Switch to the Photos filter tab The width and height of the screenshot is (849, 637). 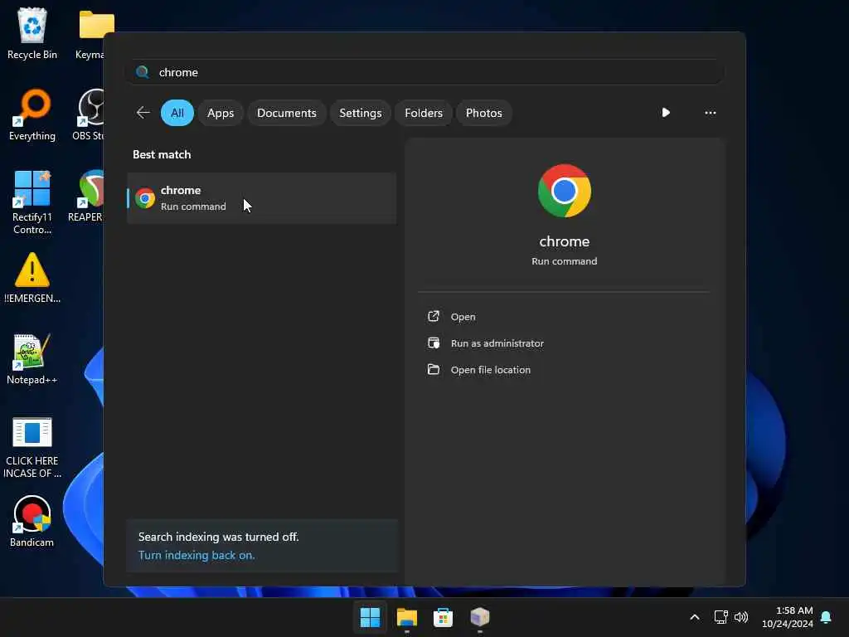483,113
